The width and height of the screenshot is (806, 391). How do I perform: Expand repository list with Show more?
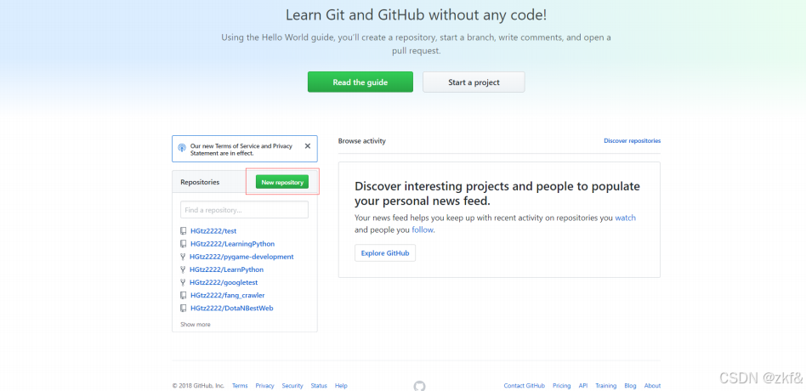[196, 324]
